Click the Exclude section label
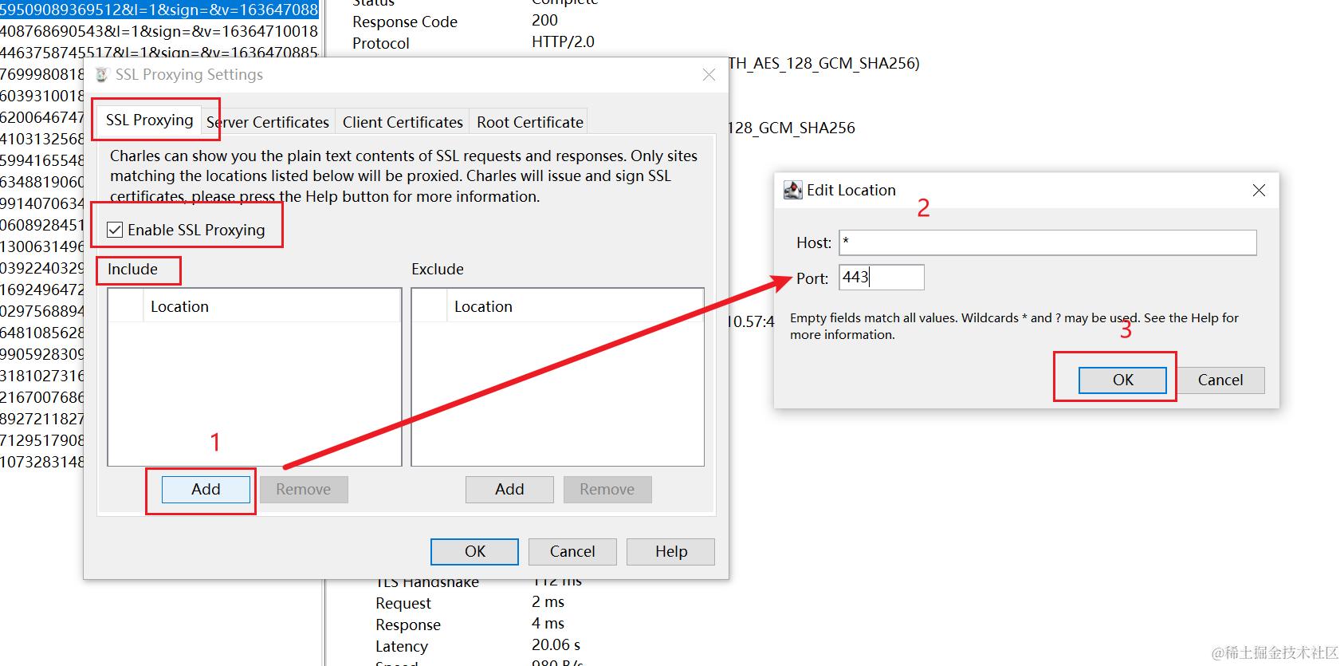 (437, 269)
